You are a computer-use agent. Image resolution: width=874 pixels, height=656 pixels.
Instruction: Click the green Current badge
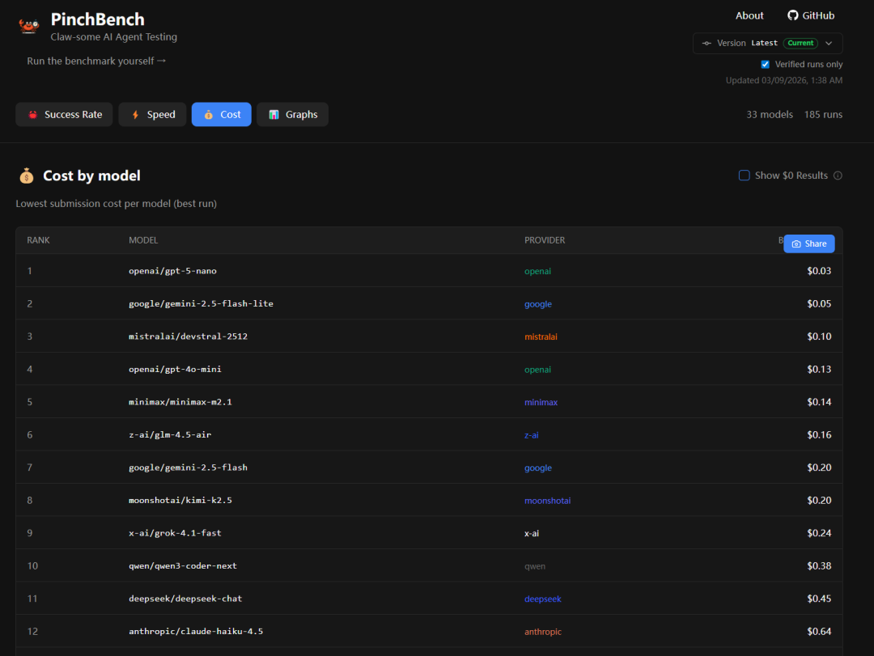(x=800, y=44)
